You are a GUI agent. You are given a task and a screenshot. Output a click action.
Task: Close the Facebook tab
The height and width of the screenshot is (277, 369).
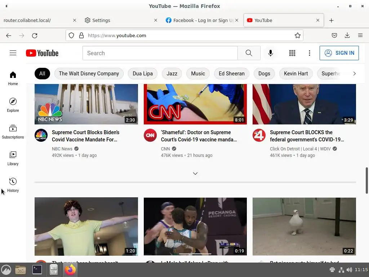pos(237,21)
